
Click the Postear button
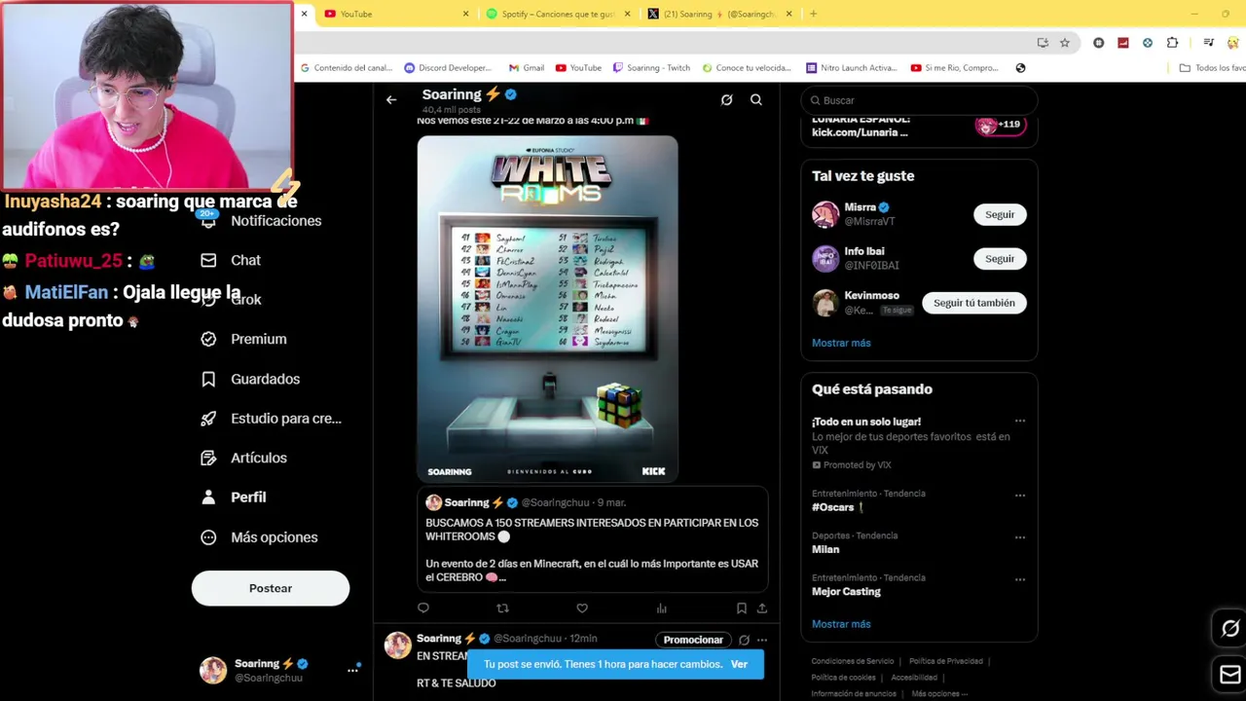pyautogui.click(x=271, y=588)
